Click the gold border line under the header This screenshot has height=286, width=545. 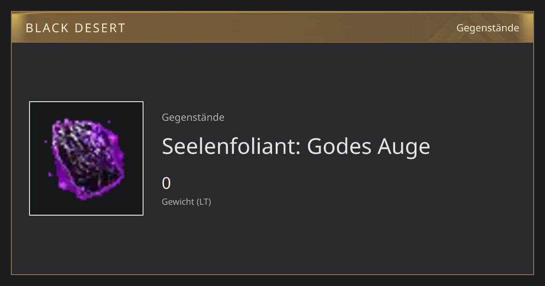[272, 42]
